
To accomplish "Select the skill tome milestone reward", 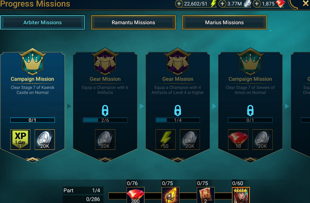I will coord(206,195).
